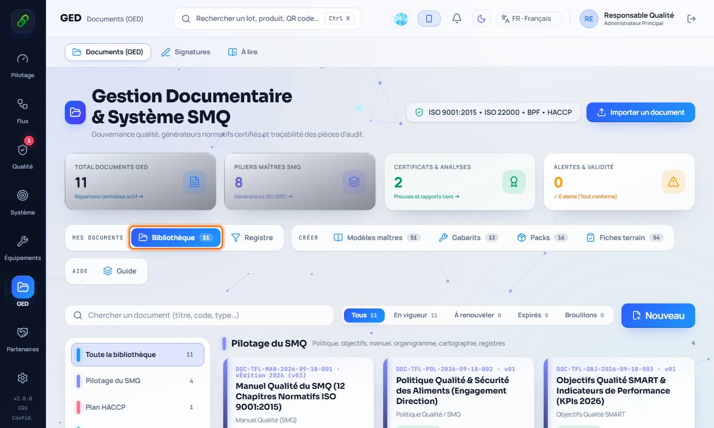
Task: Open the settings gear in the sidebar
Action: coord(22,378)
